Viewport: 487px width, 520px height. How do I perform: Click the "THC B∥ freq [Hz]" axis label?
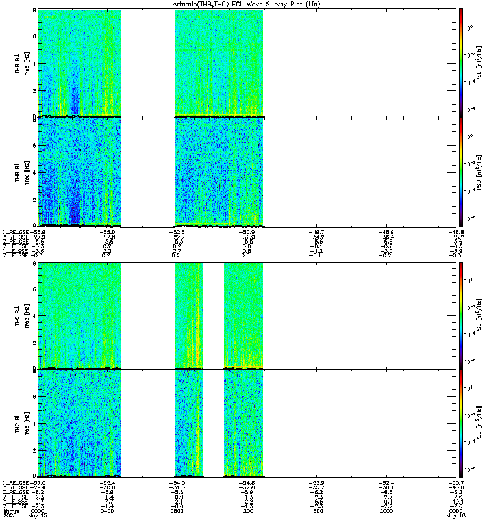[22, 424]
